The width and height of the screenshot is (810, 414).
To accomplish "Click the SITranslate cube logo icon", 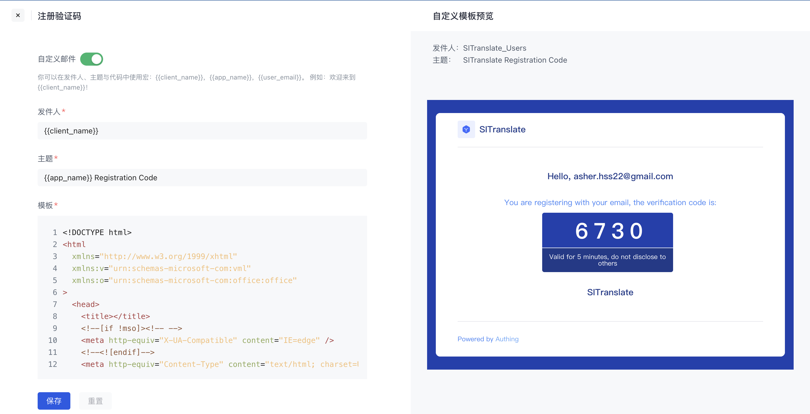I will pos(466,129).
